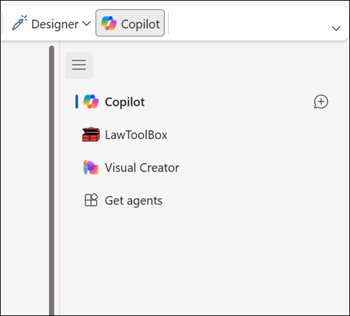Screen dimensions: 350x316
Task: Open the Visual Creator agent
Action: coord(131,168)
